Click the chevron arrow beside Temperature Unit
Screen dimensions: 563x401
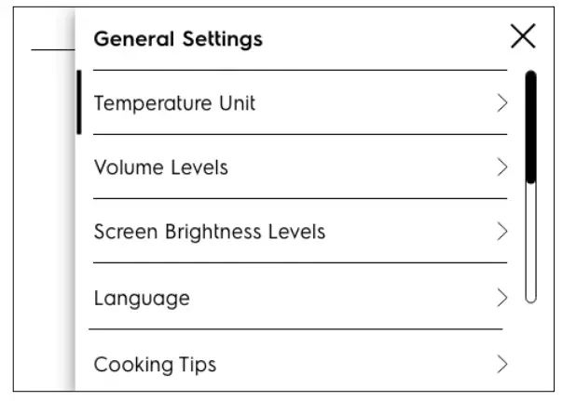pyautogui.click(x=502, y=103)
